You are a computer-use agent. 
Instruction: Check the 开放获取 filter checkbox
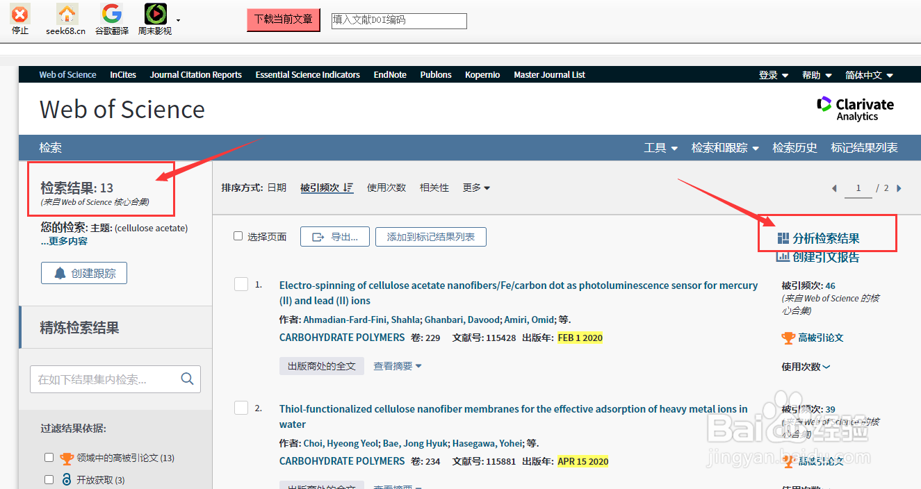point(49,479)
